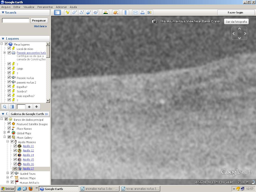Pan the photo left with navigation arrow

pyautogui.click(x=234, y=34)
